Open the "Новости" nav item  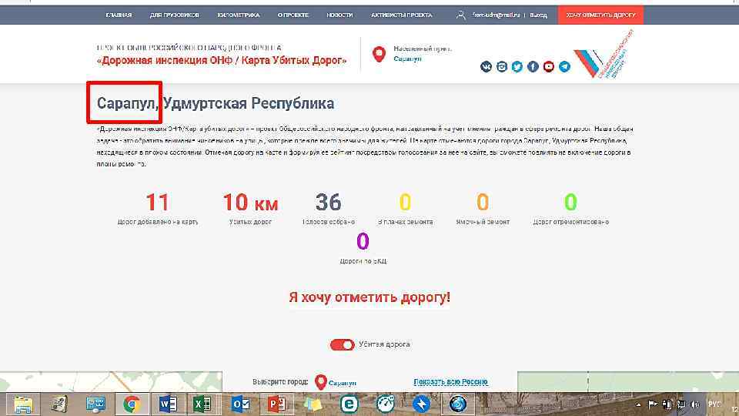[x=339, y=15]
